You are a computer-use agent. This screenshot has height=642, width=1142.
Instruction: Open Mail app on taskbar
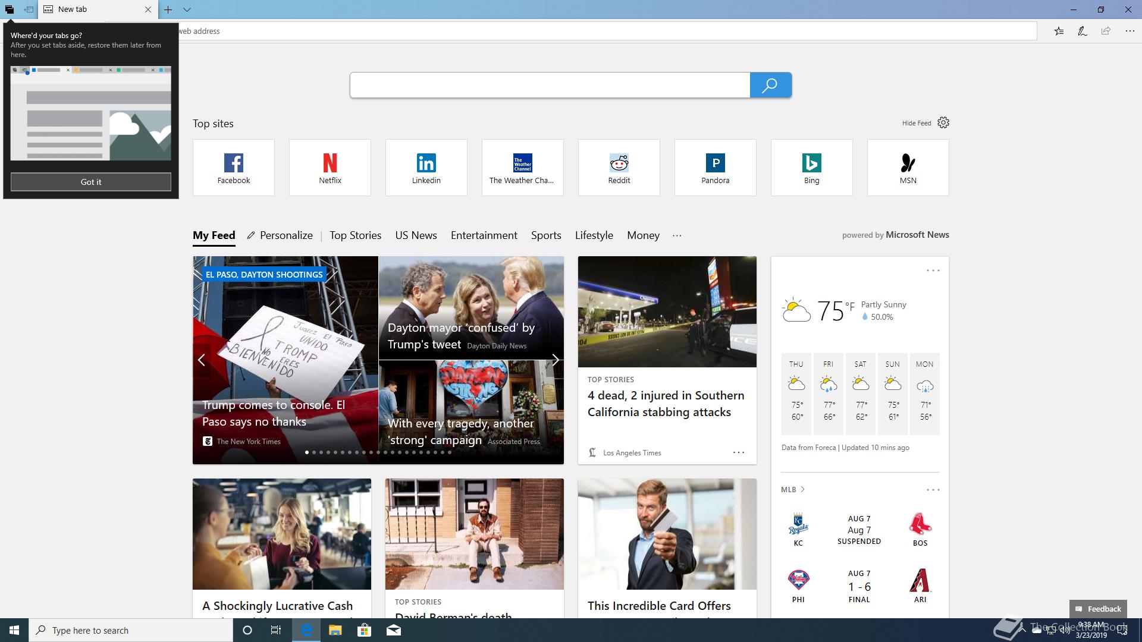coord(393,630)
